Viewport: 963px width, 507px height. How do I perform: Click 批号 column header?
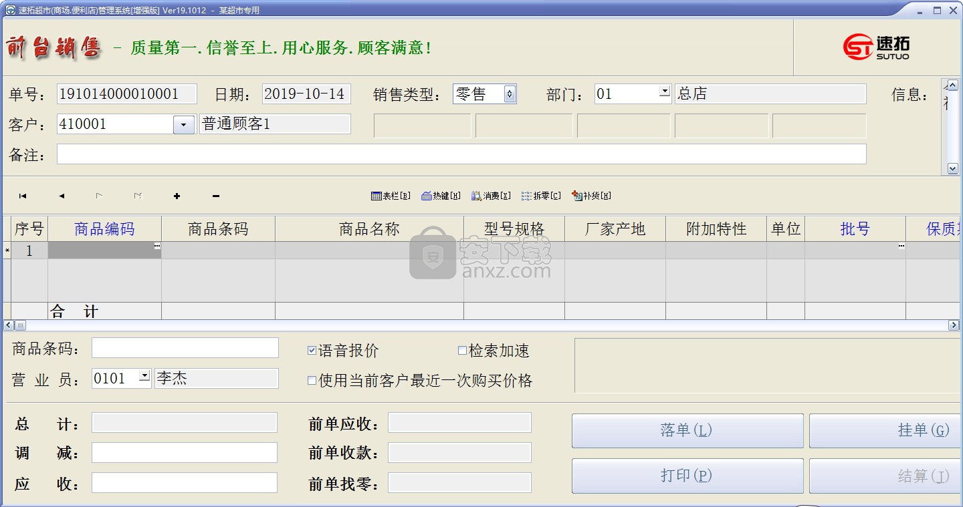click(855, 229)
